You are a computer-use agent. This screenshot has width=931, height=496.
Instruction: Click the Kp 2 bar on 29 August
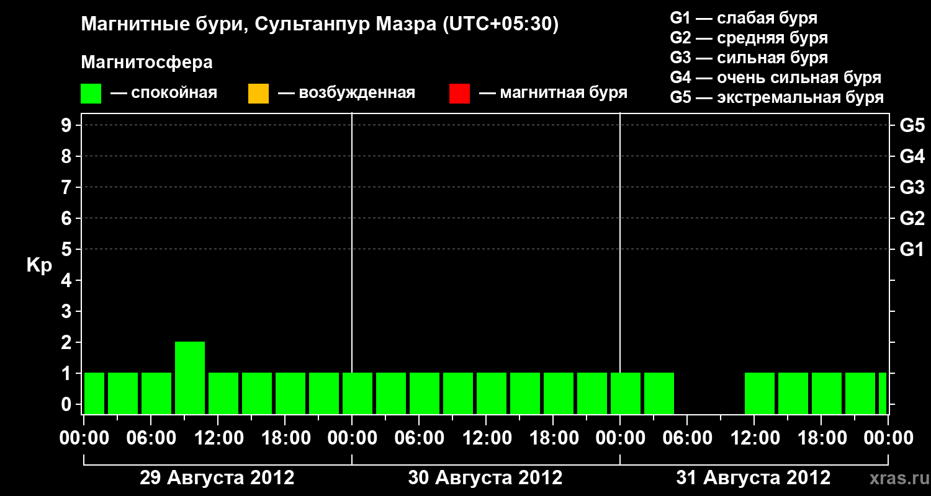click(190, 378)
